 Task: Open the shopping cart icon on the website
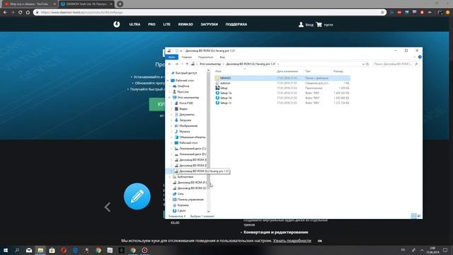pyautogui.click(x=319, y=25)
